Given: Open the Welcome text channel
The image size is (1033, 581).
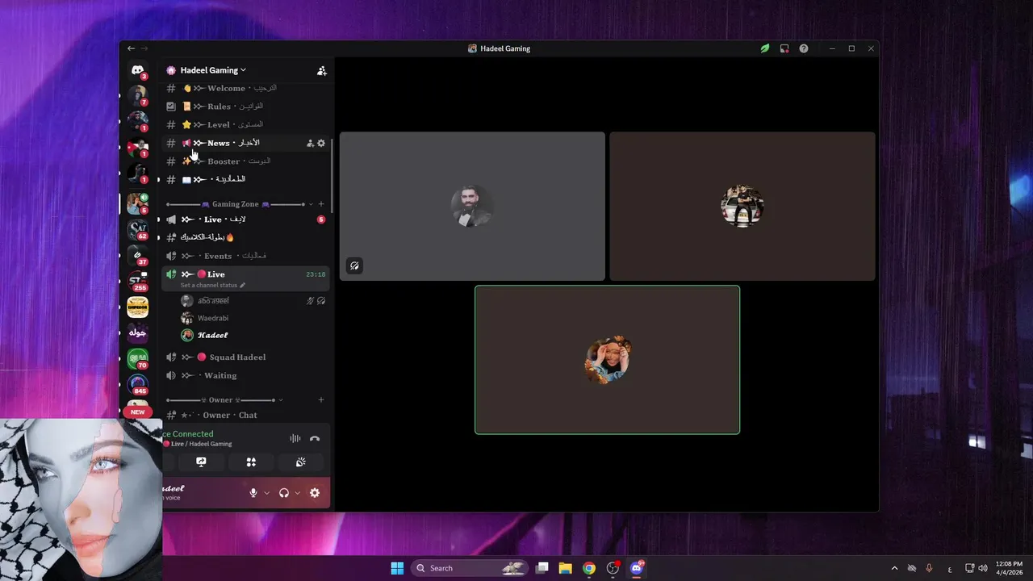Looking at the screenshot, I should [246, 88].
